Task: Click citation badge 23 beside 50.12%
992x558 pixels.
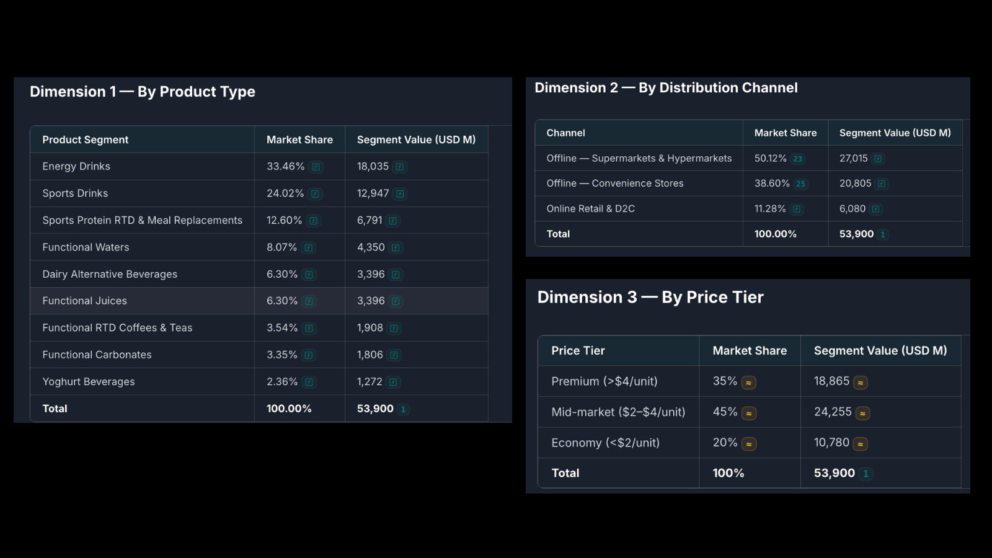Action: coord(798,159)
